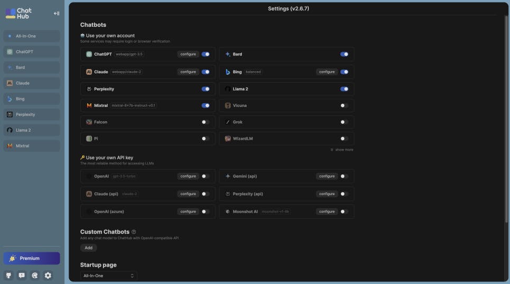Image resolution: width=510 pixels, height=284 pixels.
Task: Click the Falcon icon
Action: [x=89, y=122]
